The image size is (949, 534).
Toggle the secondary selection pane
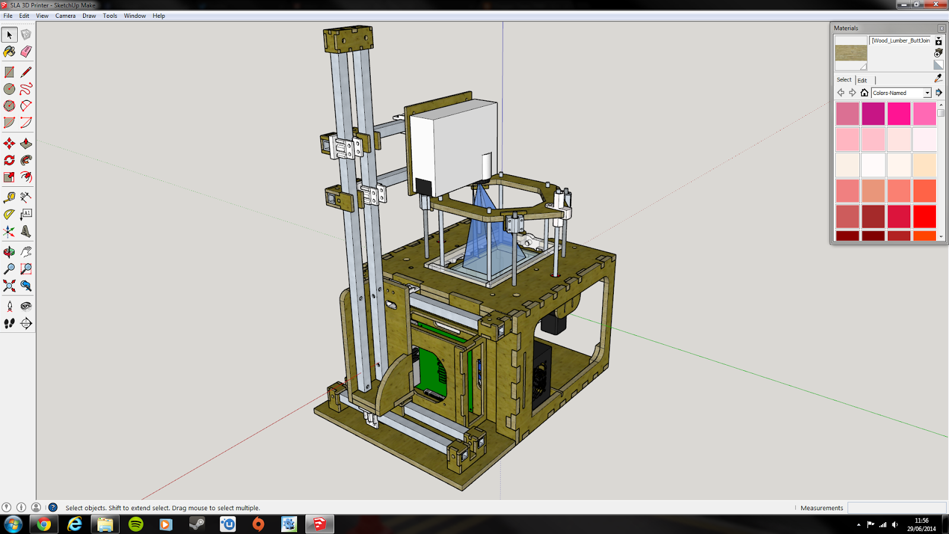[x=938, y=41]
